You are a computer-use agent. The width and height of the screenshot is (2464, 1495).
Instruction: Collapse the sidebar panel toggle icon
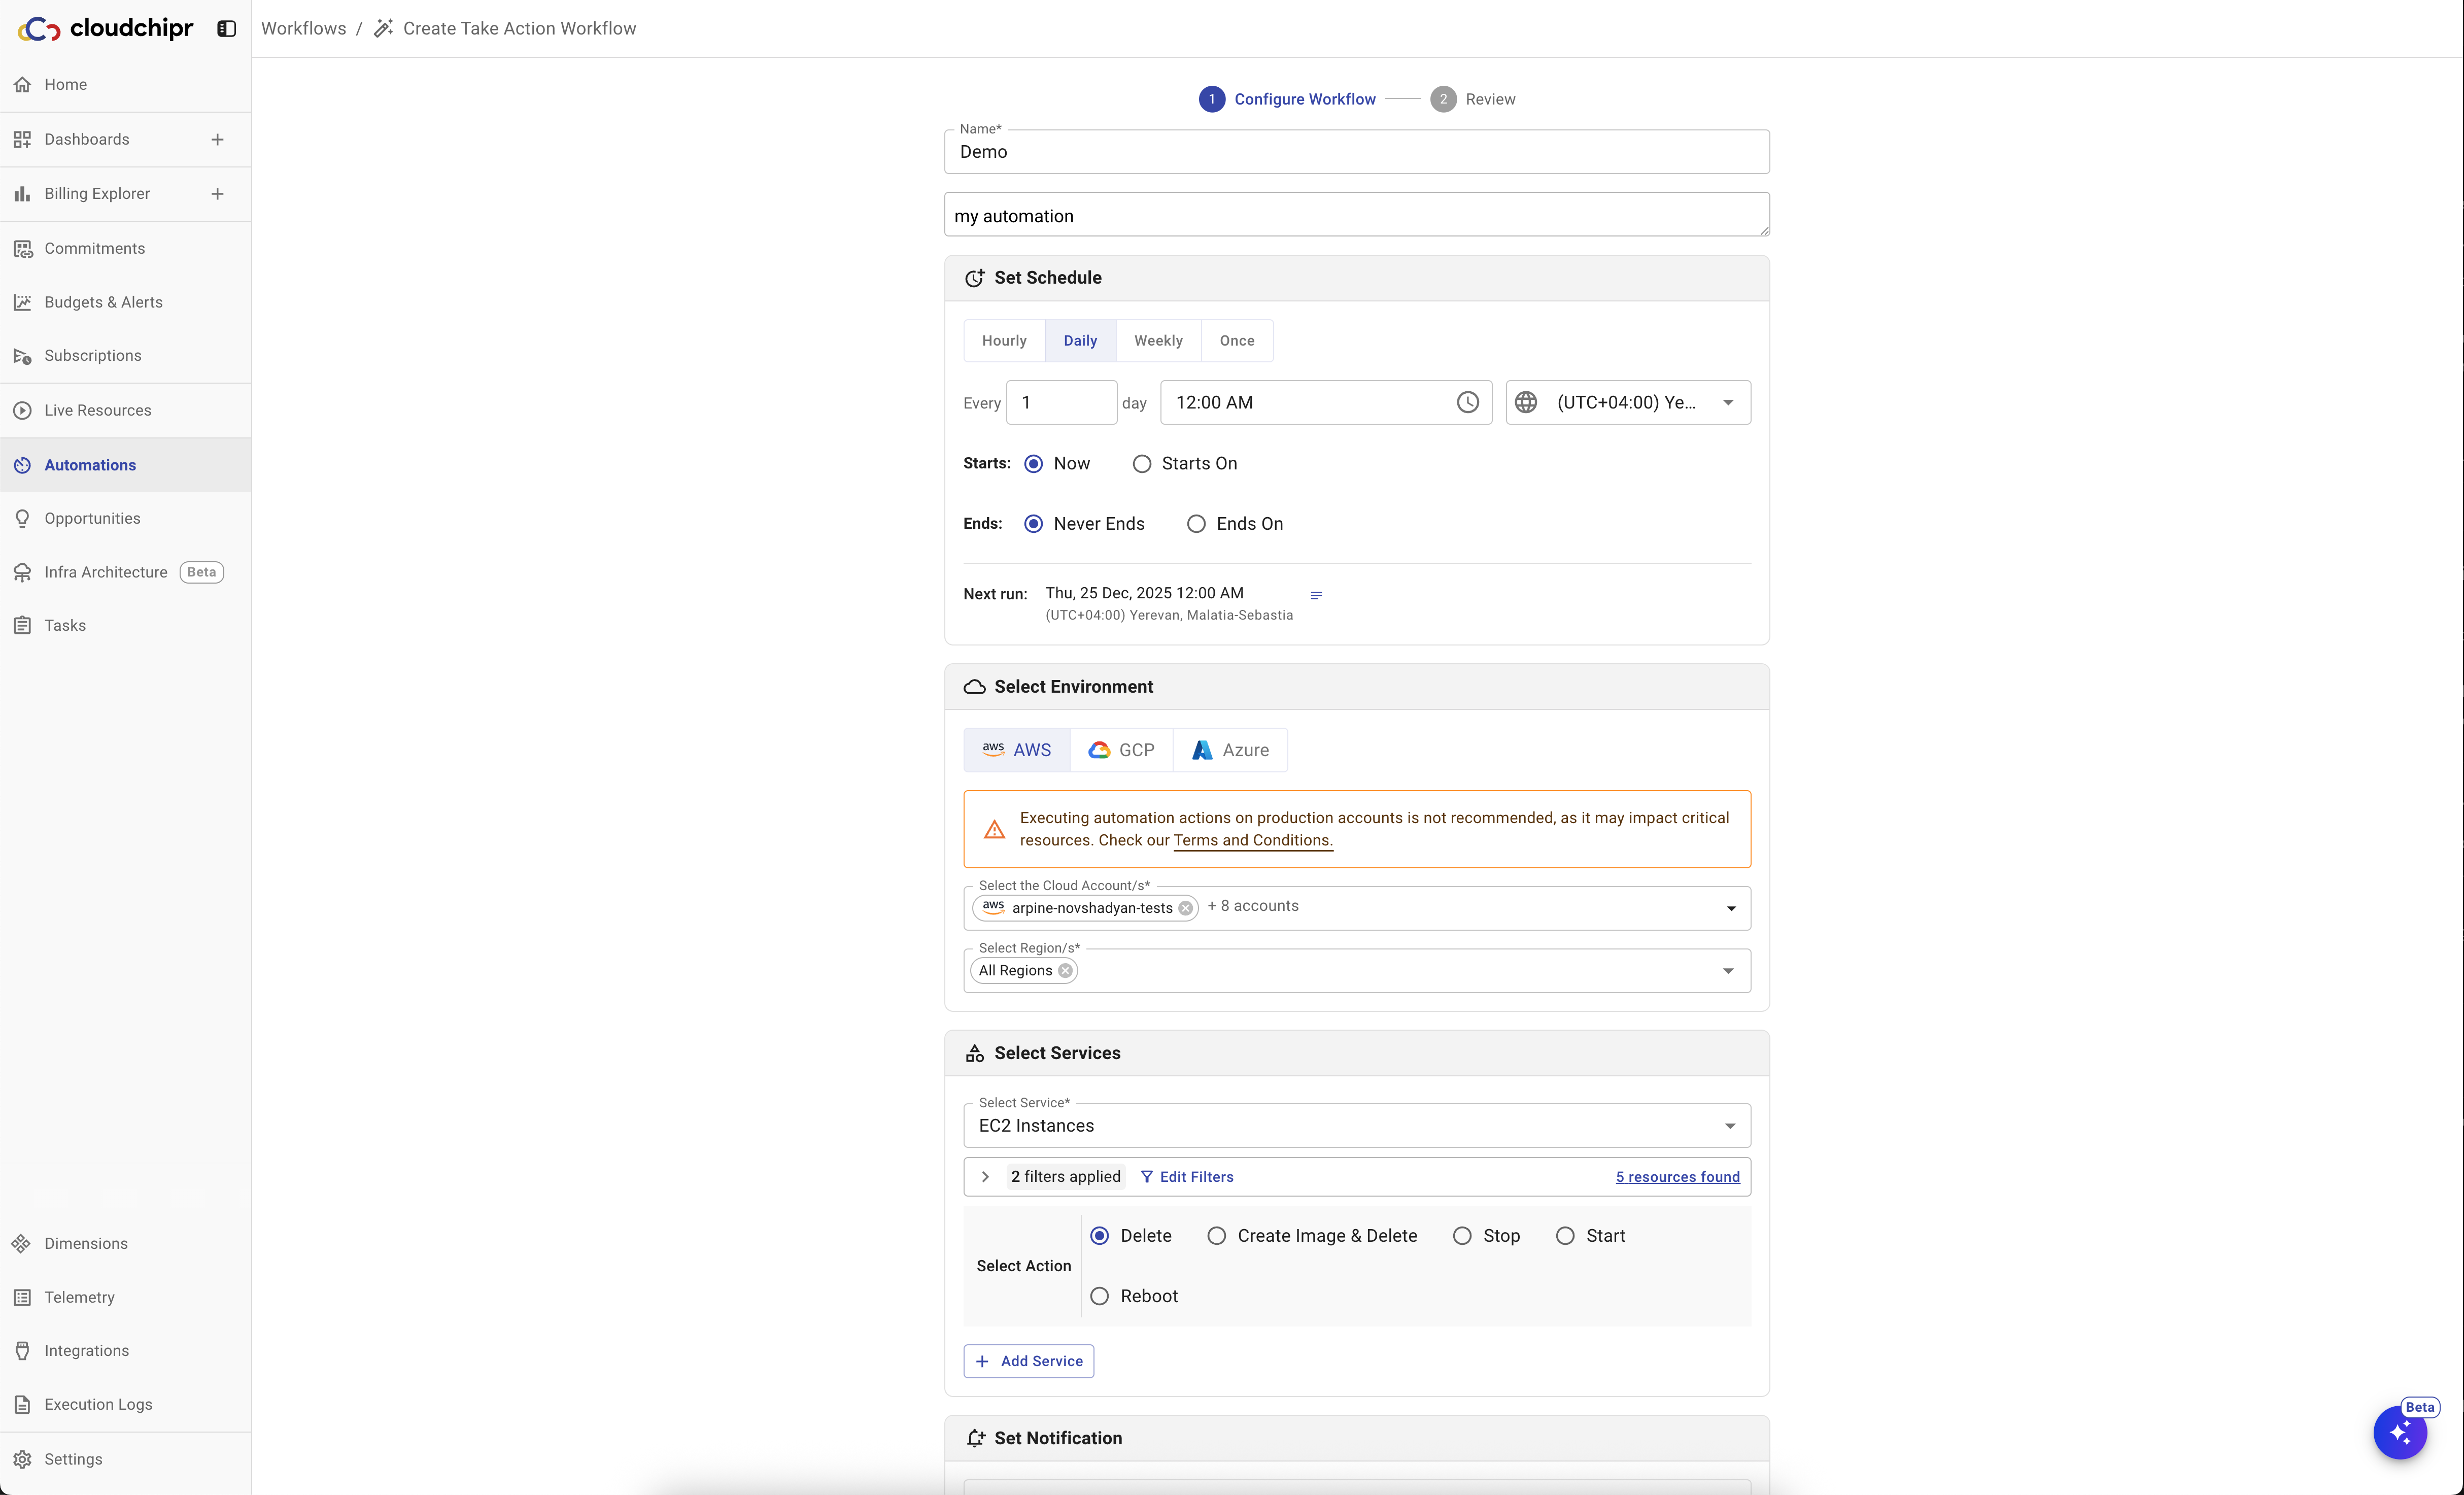(227, 29)
